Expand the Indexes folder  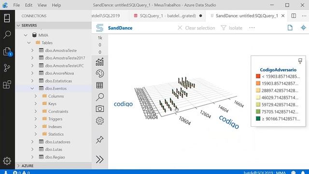tap(36, 127)
